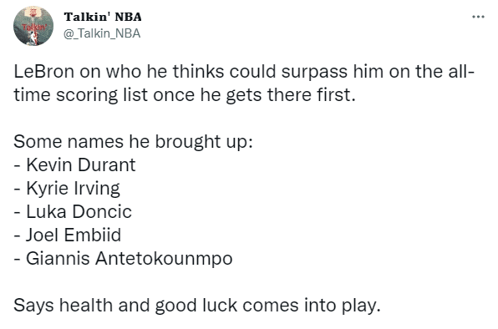This screenshot has height=329, width=498.
Task: Visit the @_Talkin_NBA handle link
Action: click(102, 33)
